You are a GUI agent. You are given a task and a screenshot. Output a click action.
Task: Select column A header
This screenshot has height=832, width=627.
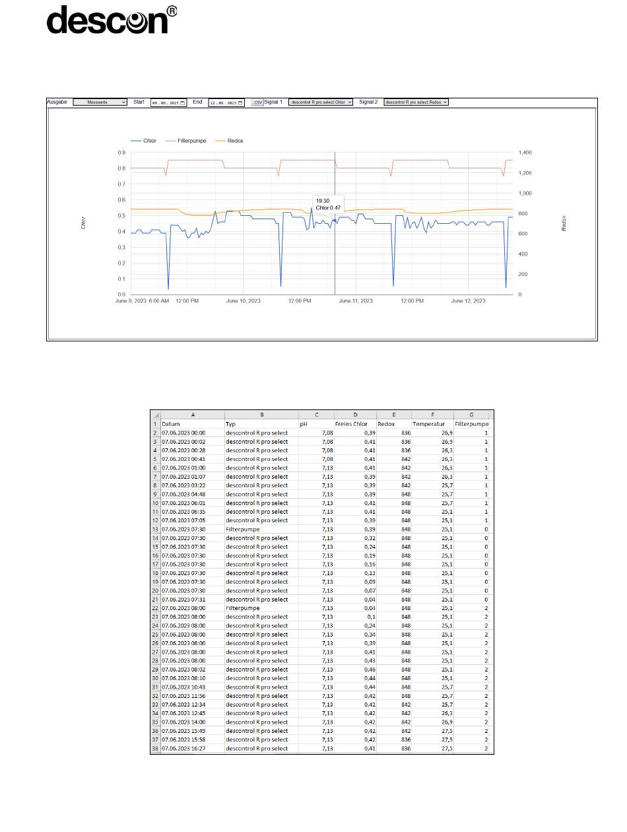pyautogui.click(x=192, y=415)
